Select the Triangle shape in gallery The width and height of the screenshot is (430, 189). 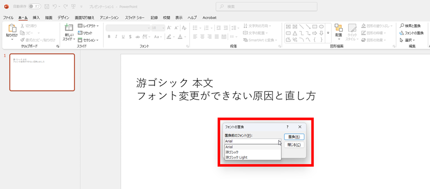click(295, 33)
